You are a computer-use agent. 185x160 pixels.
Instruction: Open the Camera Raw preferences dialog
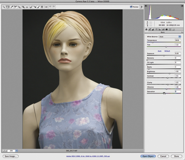[46, 7]
